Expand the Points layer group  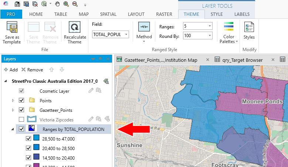13,100
